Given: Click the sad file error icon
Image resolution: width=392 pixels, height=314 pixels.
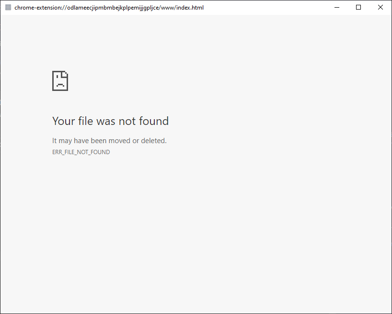Looking at the screenshot, I should [x=60, y=81].
